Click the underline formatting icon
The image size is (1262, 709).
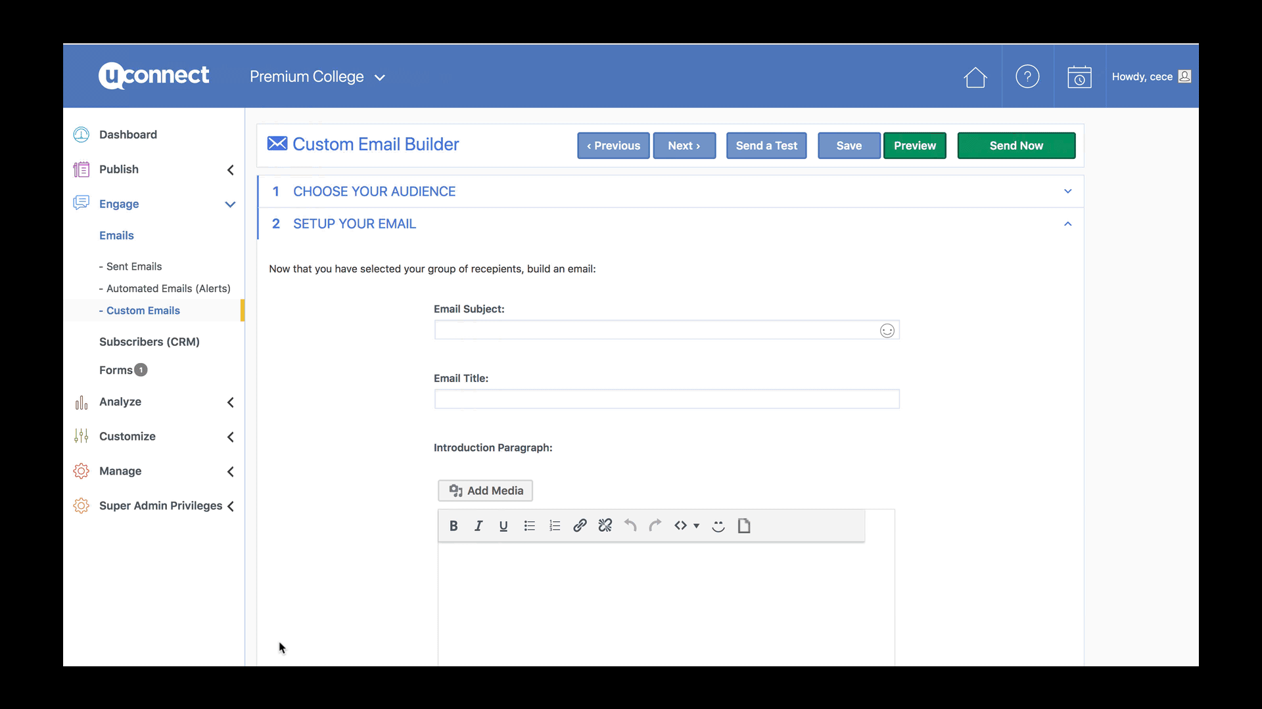tap(503, 526)
